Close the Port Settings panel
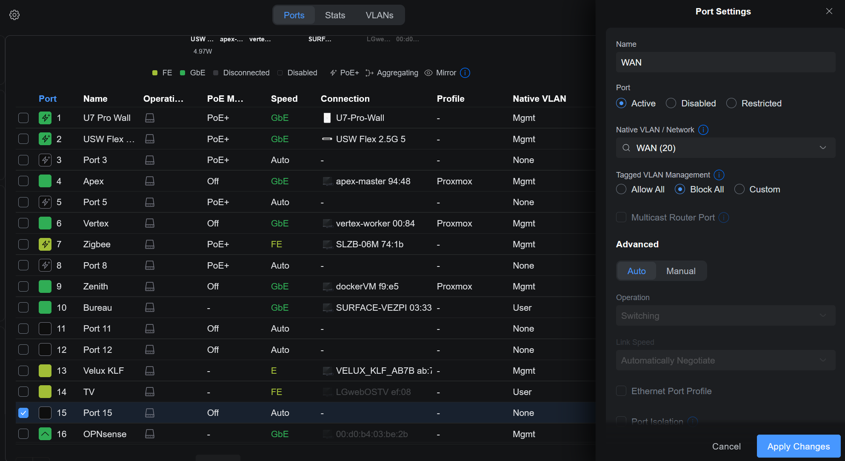Viewport: 845px width, 461px height. (829, 11)
